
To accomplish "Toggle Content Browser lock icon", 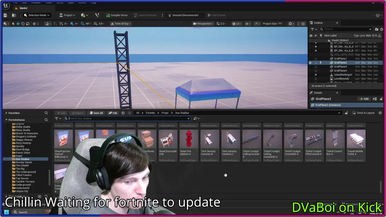I will point(346,113).
